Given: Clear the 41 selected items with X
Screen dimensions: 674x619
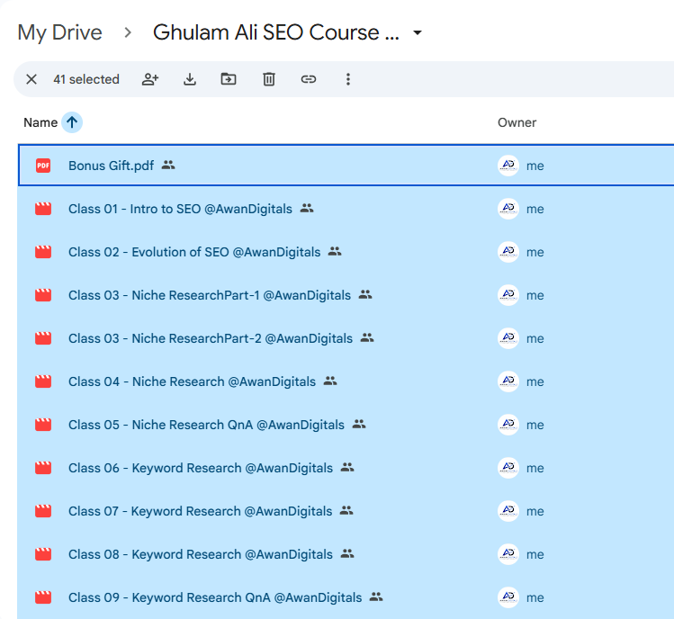Looking at the screenshot, I should (x=31, y=79).
